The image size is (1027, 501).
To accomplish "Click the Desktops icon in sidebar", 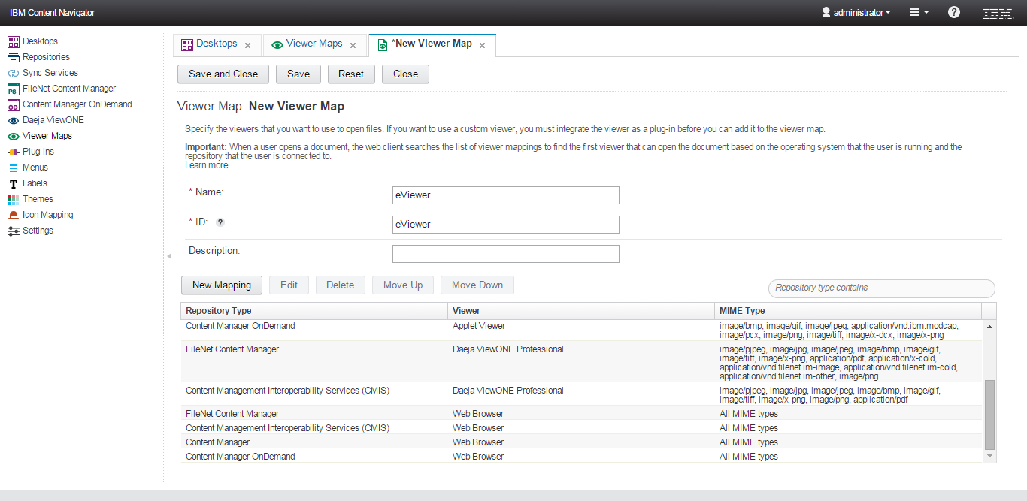I will click(x=13, y=41).
